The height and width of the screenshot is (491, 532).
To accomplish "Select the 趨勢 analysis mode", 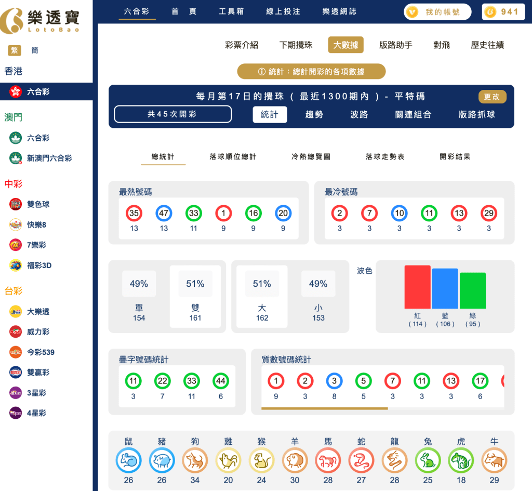I will [314, 115].
